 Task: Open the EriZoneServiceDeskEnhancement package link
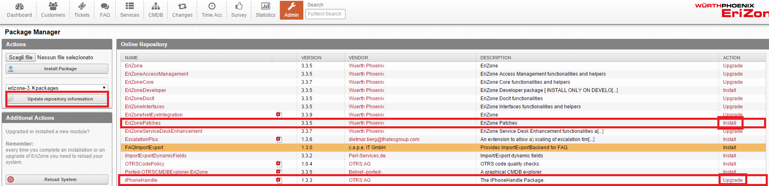click(164, 131)
